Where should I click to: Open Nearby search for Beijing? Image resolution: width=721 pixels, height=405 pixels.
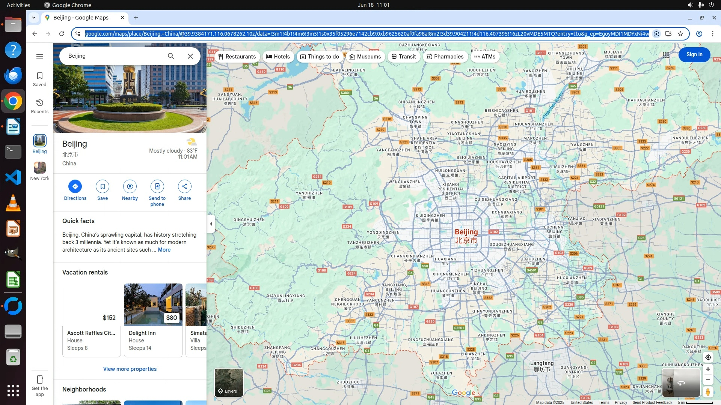(x=130, y=186)
